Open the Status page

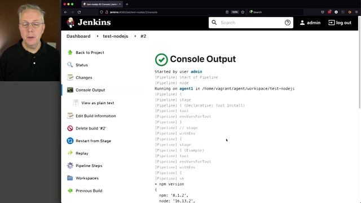click(x=82, y=65)
